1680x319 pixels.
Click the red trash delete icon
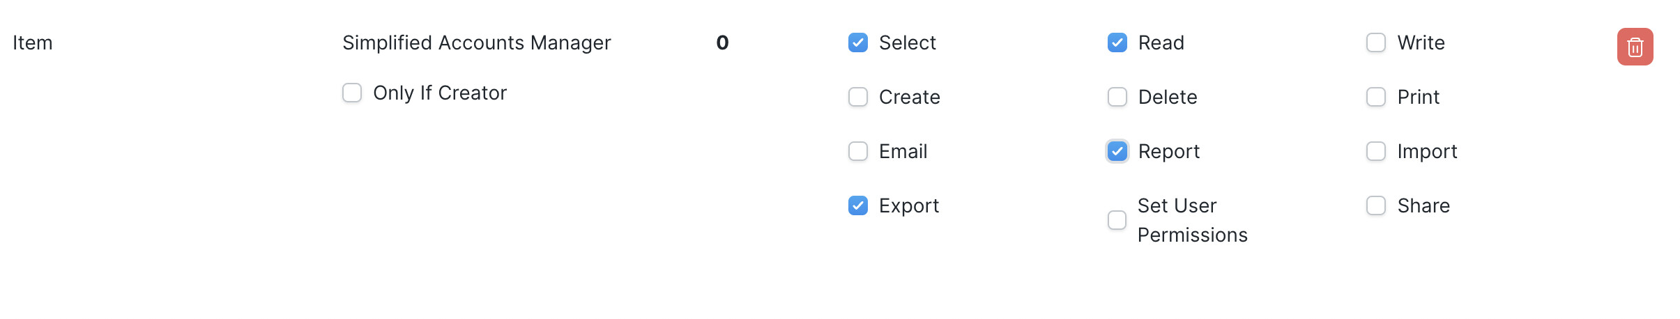click(x=1635, y=47)
